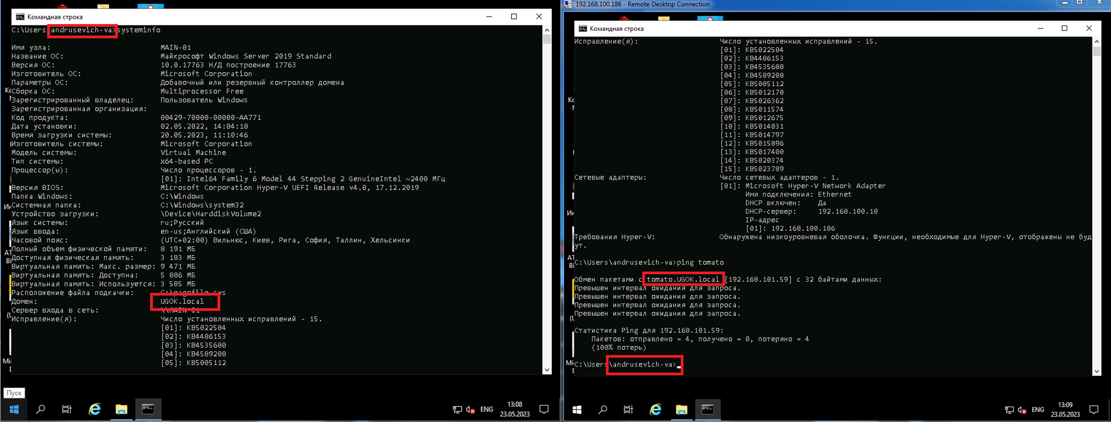The image size is (1111, 422).
Task: Click the remote Command Prompt scrollbar thumb
Action: (x=1097, y=51)
